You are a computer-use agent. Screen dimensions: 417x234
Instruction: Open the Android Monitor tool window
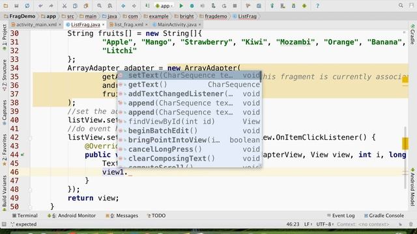point(72,216)
